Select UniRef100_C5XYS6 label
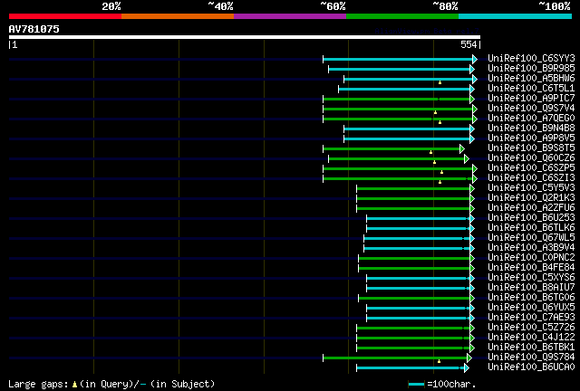 tap(531, 278)
